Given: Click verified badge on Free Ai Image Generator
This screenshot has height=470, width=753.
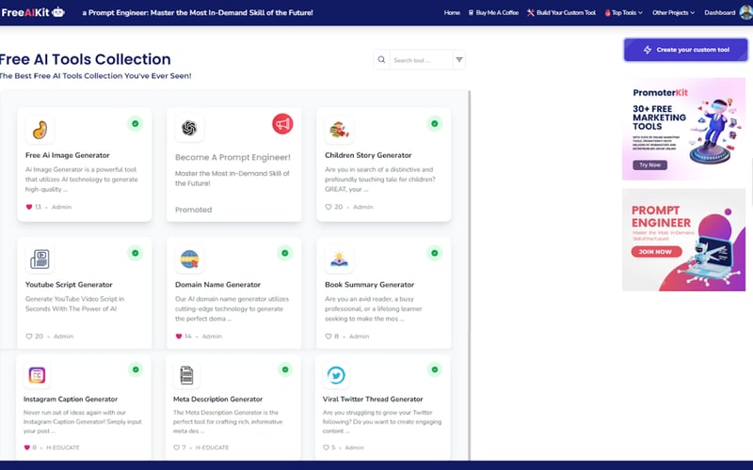Looking at the screenshot, I should (x=136, y=124).
